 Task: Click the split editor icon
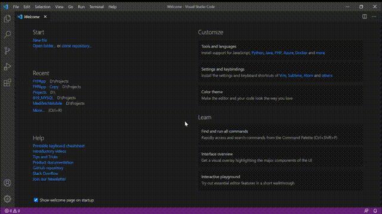tap(365, 17)
